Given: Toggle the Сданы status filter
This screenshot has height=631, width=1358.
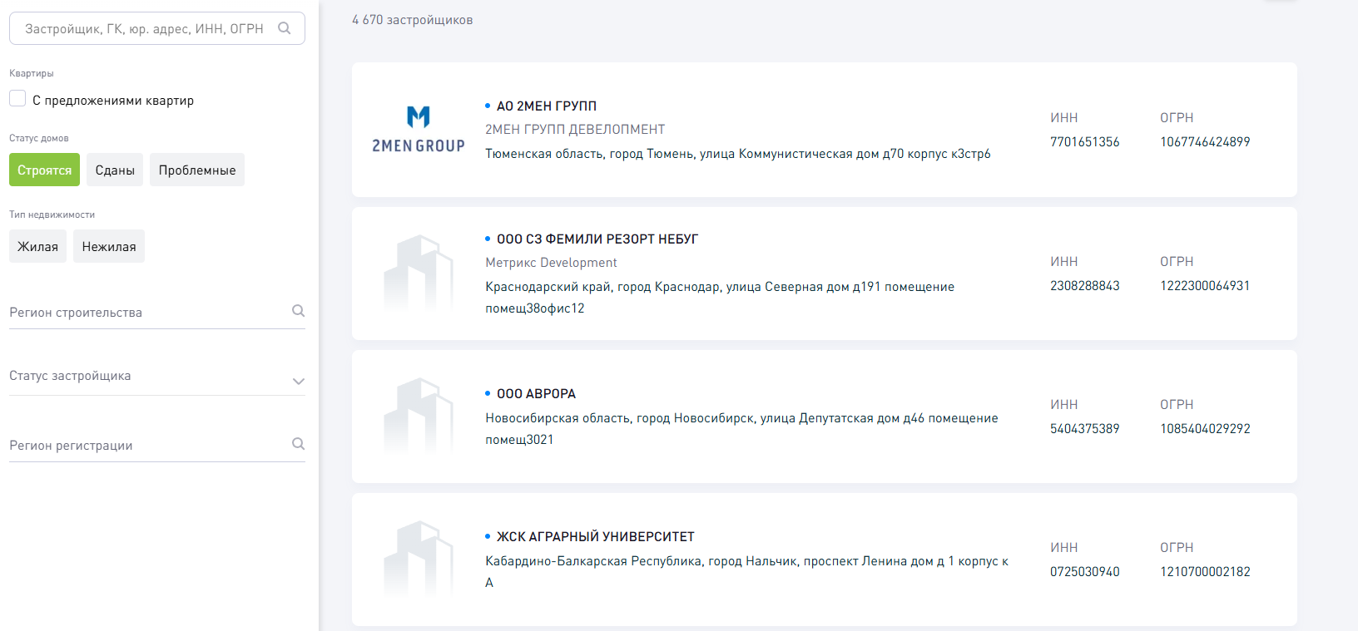Looking at the screenshot, I should pyautogui.click(x=115, y=170).
